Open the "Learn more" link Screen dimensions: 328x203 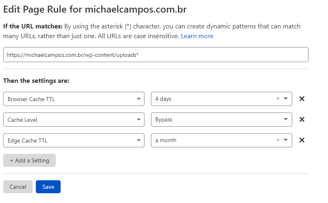[x=197, y=36]
